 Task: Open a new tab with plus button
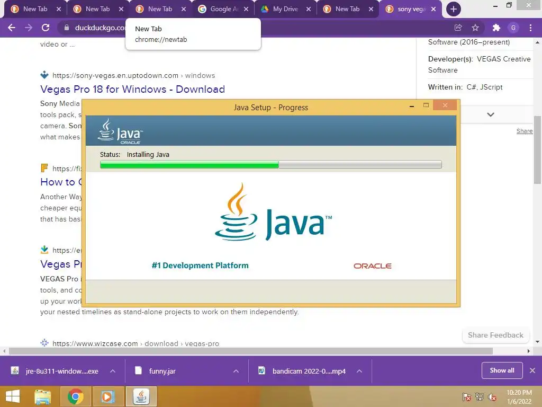[x=453, y=9]
